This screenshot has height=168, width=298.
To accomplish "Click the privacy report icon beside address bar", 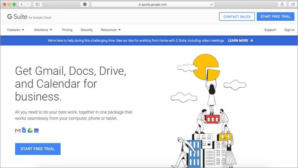I will pyautogui.click(x=85, y=4).
